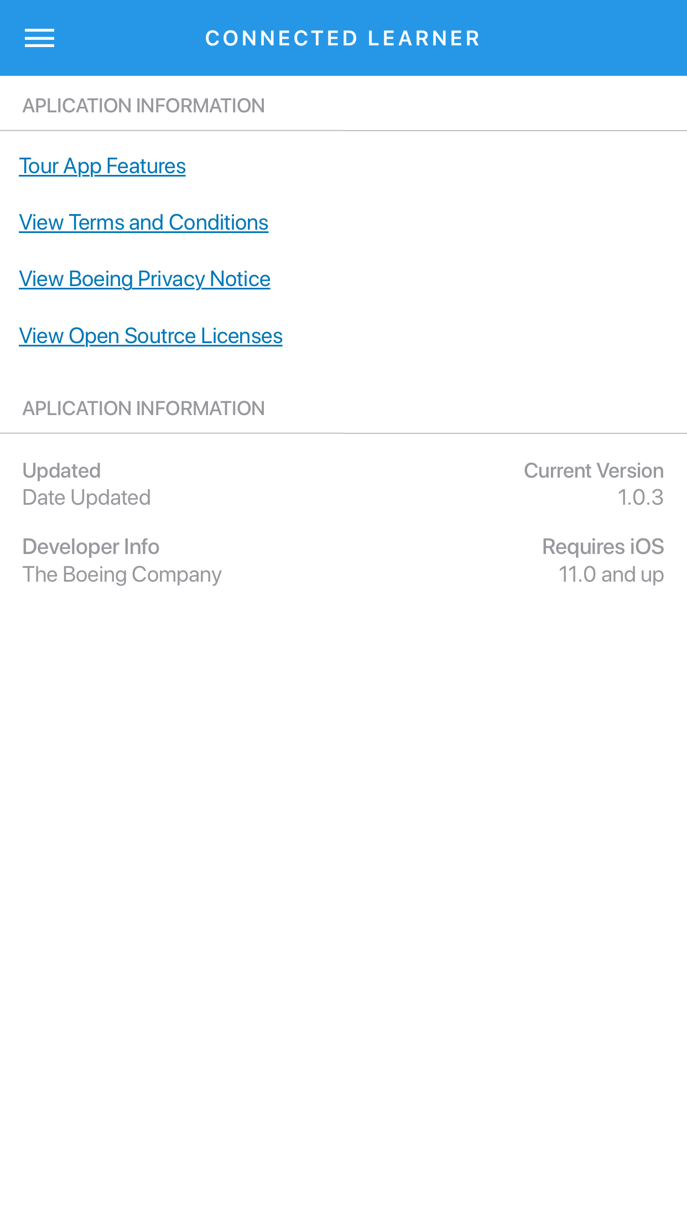
Task: Click the divider line above the Updated label
Action: [343, 433]
